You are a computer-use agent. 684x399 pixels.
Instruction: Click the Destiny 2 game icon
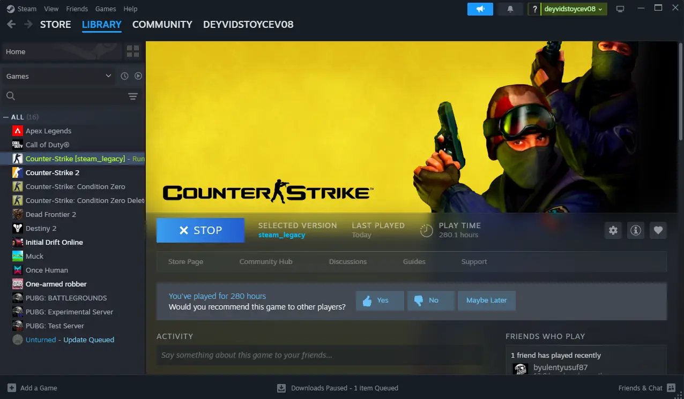(x=17, y=228)
